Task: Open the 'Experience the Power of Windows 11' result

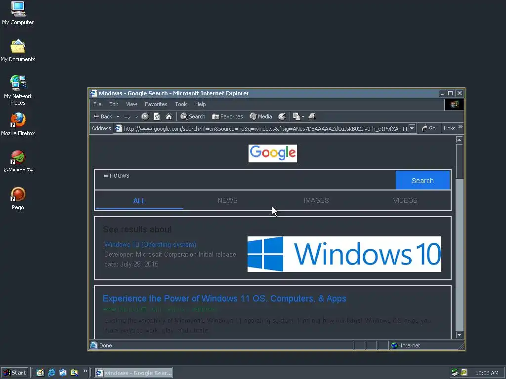Action: [224, 299]
